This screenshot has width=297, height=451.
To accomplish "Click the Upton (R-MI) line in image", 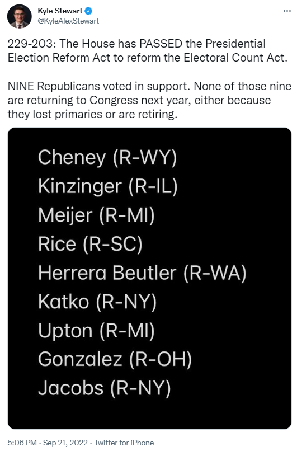I will click(96, 331).
